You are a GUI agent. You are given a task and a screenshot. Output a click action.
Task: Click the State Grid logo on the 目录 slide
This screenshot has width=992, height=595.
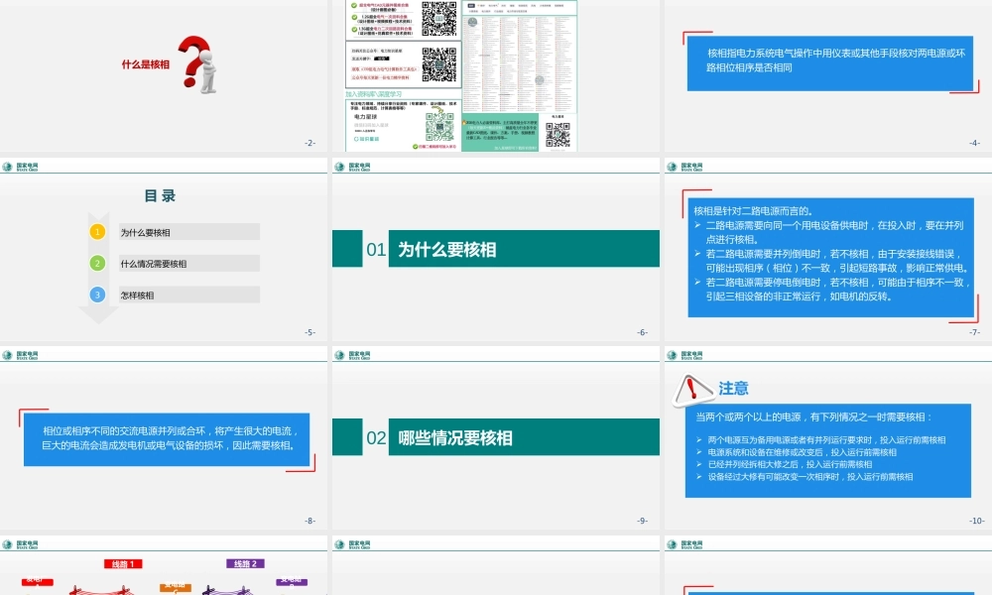click(x=12, y=166)
